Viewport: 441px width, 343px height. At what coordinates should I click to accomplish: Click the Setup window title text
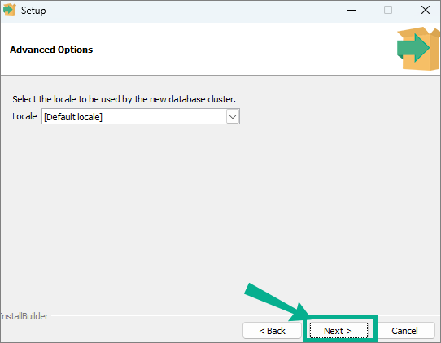coord(33,11)
